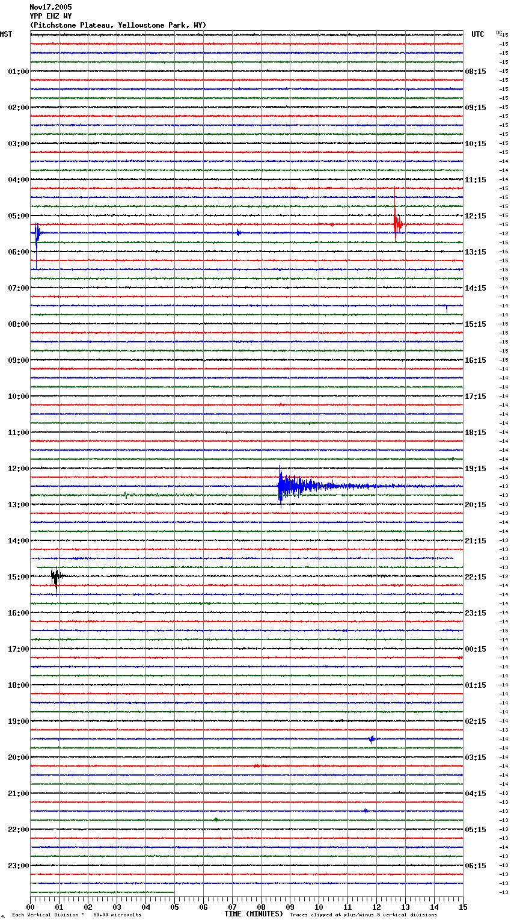Click the 10 minute axis tick label
Viewport: 511px width, 923px height.
319,907
